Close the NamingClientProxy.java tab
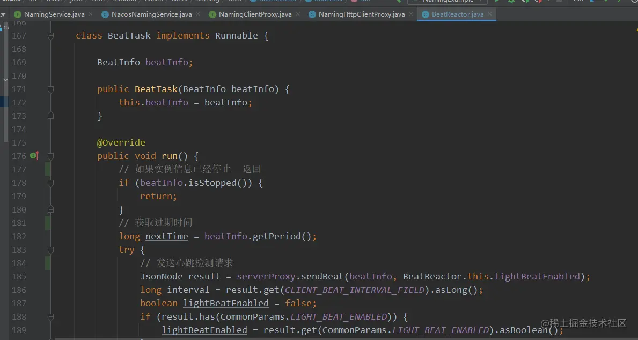This screenshot has width=638, height=340. (297, 14)
